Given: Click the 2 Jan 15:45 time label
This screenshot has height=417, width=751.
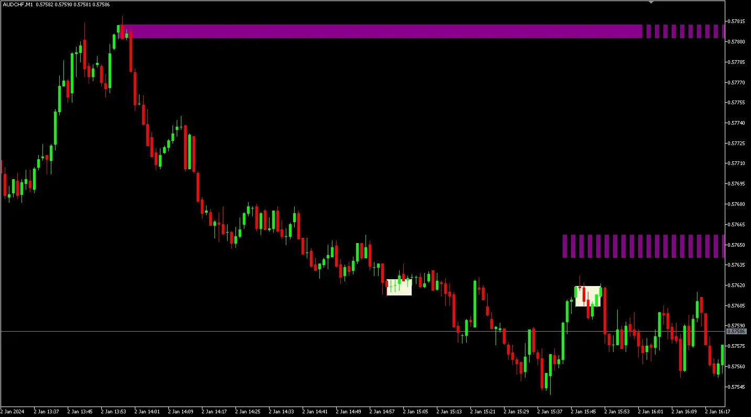Looking at the screenshot, I should point(584,412).
